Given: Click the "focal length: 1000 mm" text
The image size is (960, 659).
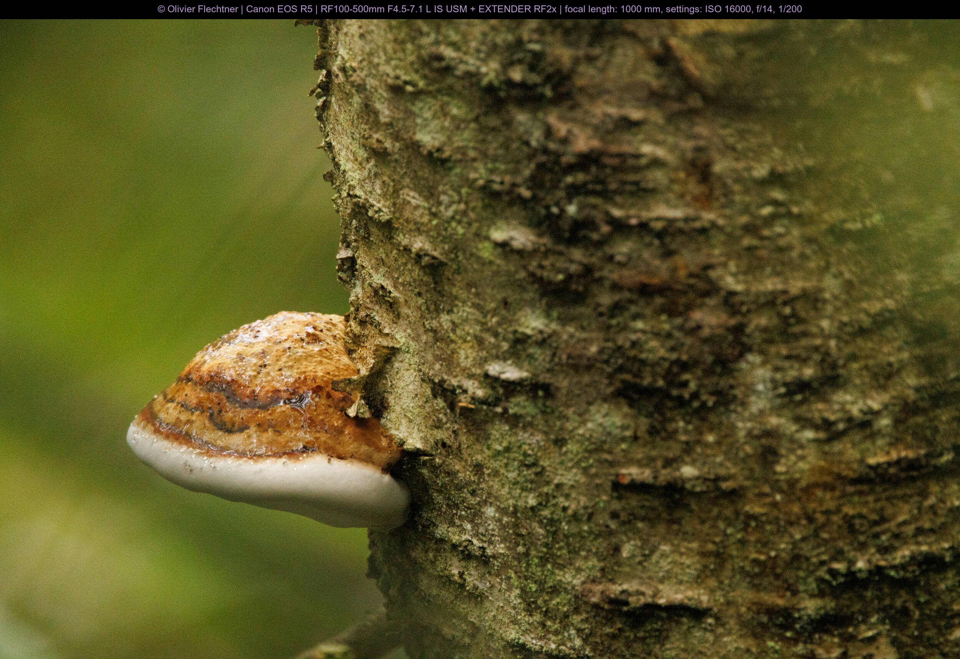Looking at the screenshot, I should (612, 9).
